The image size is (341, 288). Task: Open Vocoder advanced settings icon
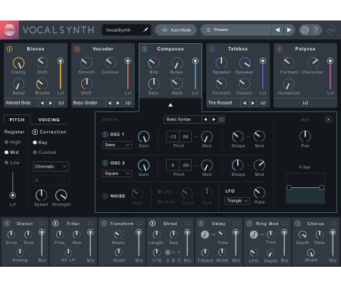(x=128, y=103)
